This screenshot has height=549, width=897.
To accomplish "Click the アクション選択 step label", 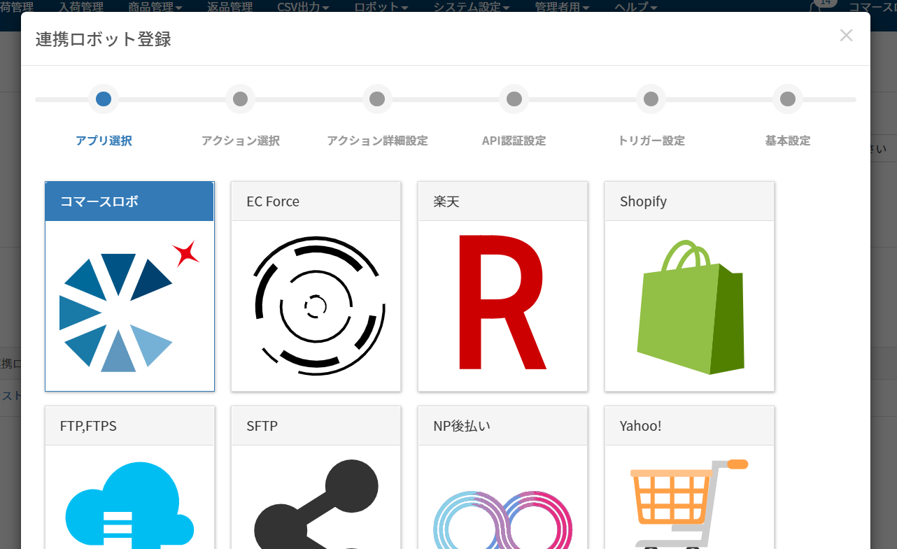I will [241, 141].
